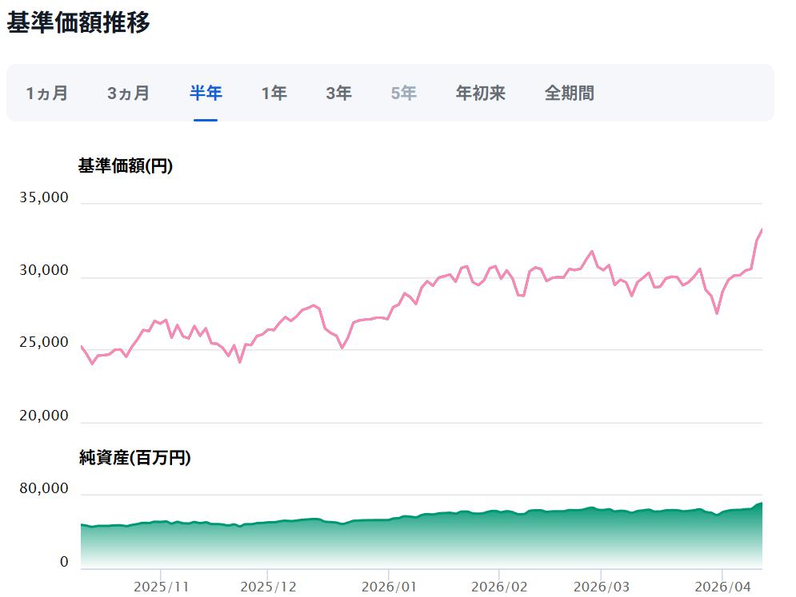Click the 2025/11 x-axis label
The image size is (796, 597).
(x=162, y=587)
